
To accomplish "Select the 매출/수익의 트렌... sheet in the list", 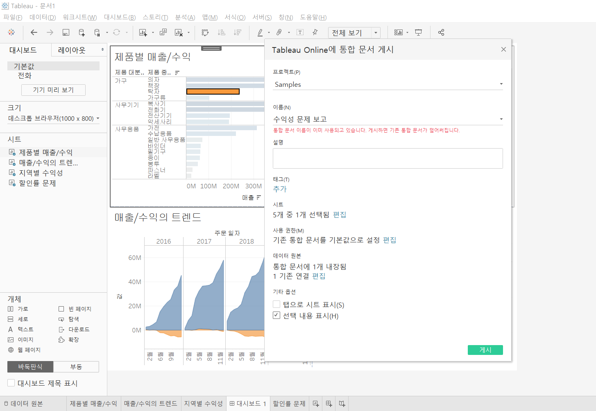I will [48, 163].
